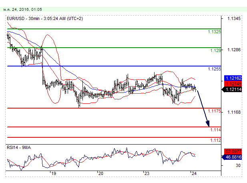Click the blue pivot label 1.1255
This screenshot has height=183, width=247.
click(x=215, y=69)
